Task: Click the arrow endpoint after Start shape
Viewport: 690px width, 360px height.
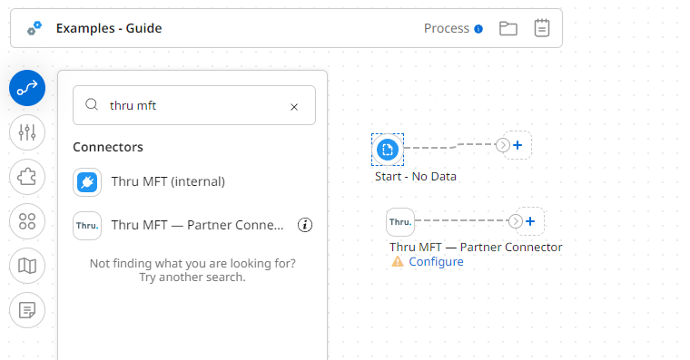Action: pyautogui.click(x=503, y=145)
